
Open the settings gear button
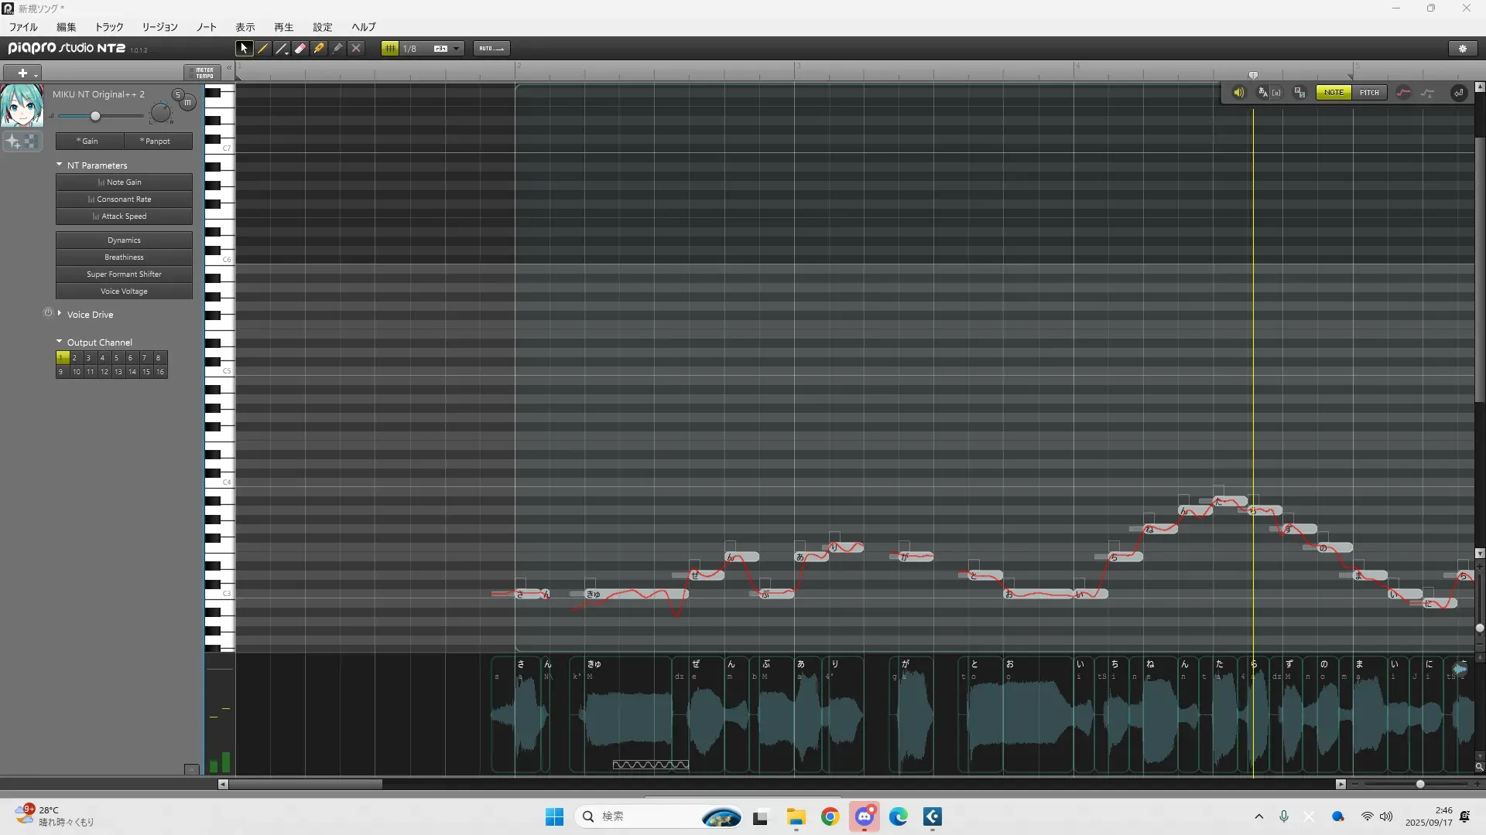pyautogui.click(x=1462, y=48)
